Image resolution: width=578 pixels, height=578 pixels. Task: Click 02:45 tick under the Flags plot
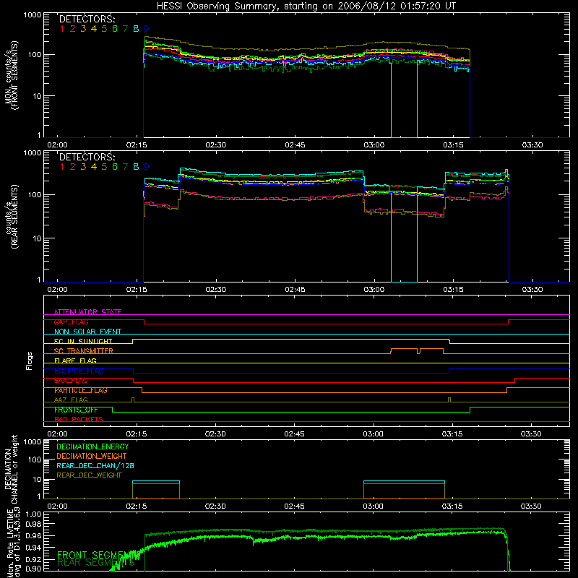click(294, 434)
